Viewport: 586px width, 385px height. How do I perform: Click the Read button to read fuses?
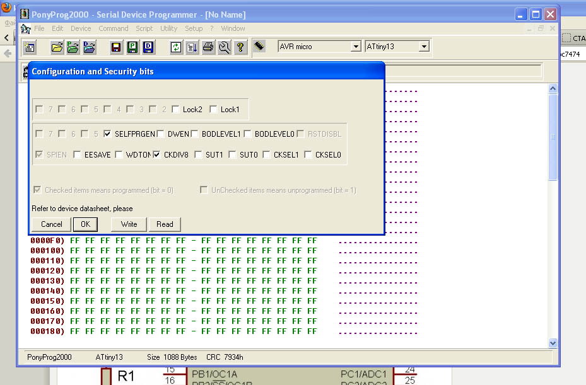tap(165, 224)
